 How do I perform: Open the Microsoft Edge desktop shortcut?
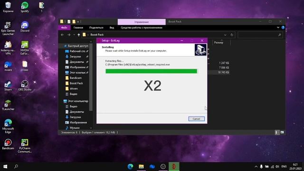pos(8,126)
